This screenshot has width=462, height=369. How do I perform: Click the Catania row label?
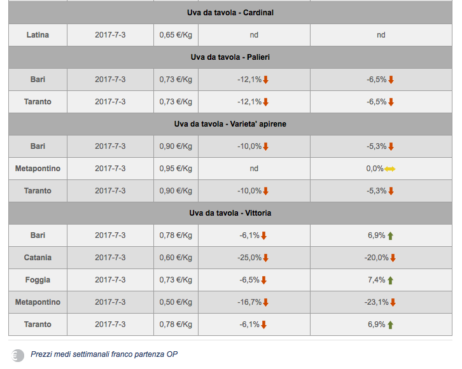click(38, 258)
